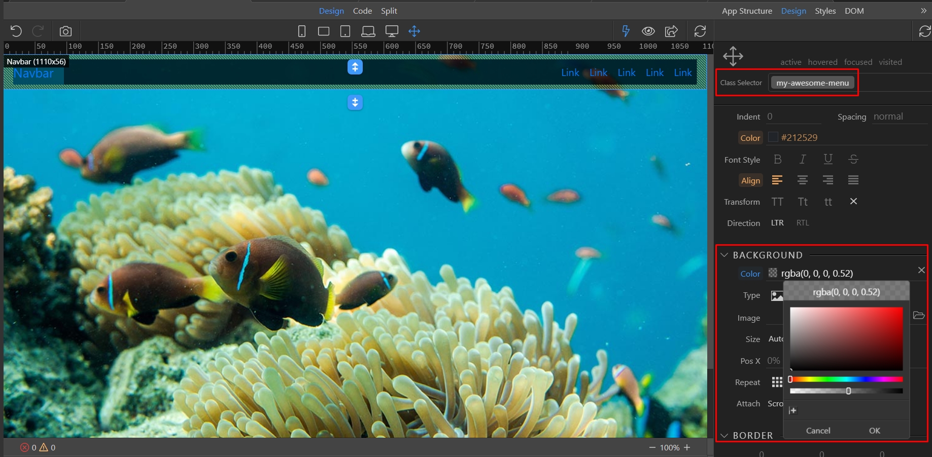
Task: Select the desktop monitor viewport icon
Action: click(392, 31)
